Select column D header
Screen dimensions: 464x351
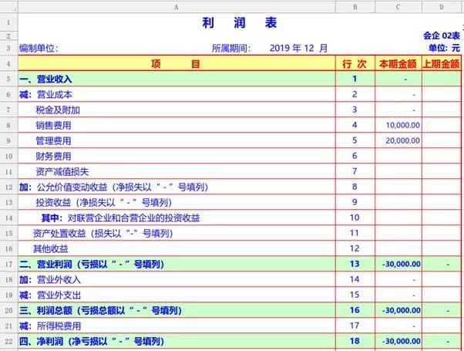(x=442, y=6)
